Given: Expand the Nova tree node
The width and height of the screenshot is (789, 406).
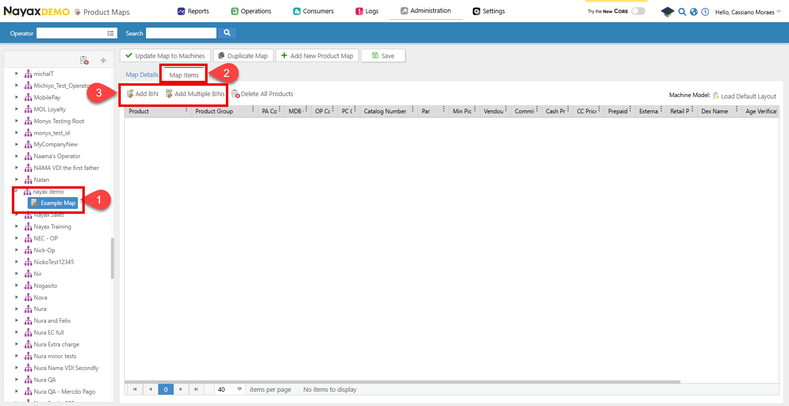Looking at the screenshot, I should tap(17, 297).
